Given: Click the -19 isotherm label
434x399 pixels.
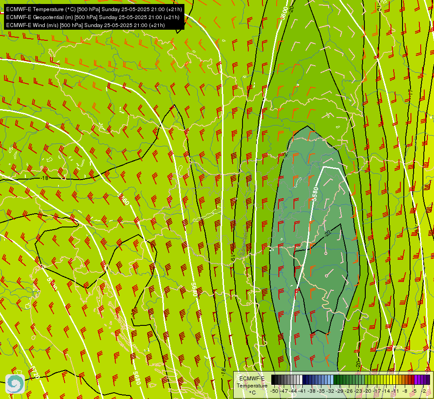Looking at the screenshot, I should (x=232, y=258).
